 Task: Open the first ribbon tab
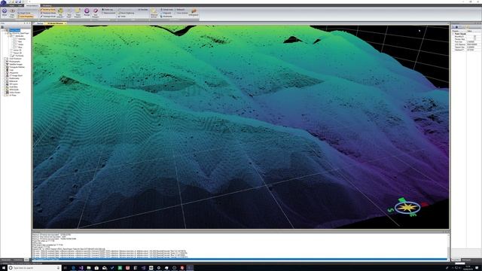12,5
